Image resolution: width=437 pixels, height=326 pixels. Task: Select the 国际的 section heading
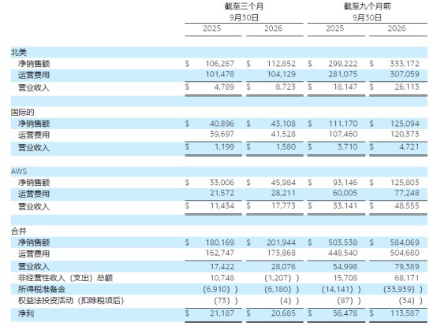coord(23,113)
